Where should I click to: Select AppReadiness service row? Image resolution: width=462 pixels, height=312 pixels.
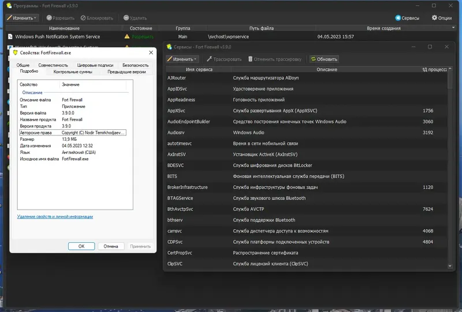tap(307, 100)
